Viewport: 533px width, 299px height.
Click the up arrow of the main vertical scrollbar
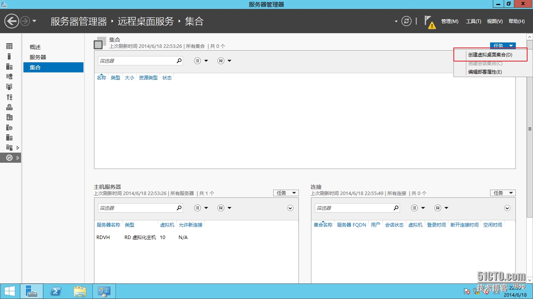pos(529,37)
